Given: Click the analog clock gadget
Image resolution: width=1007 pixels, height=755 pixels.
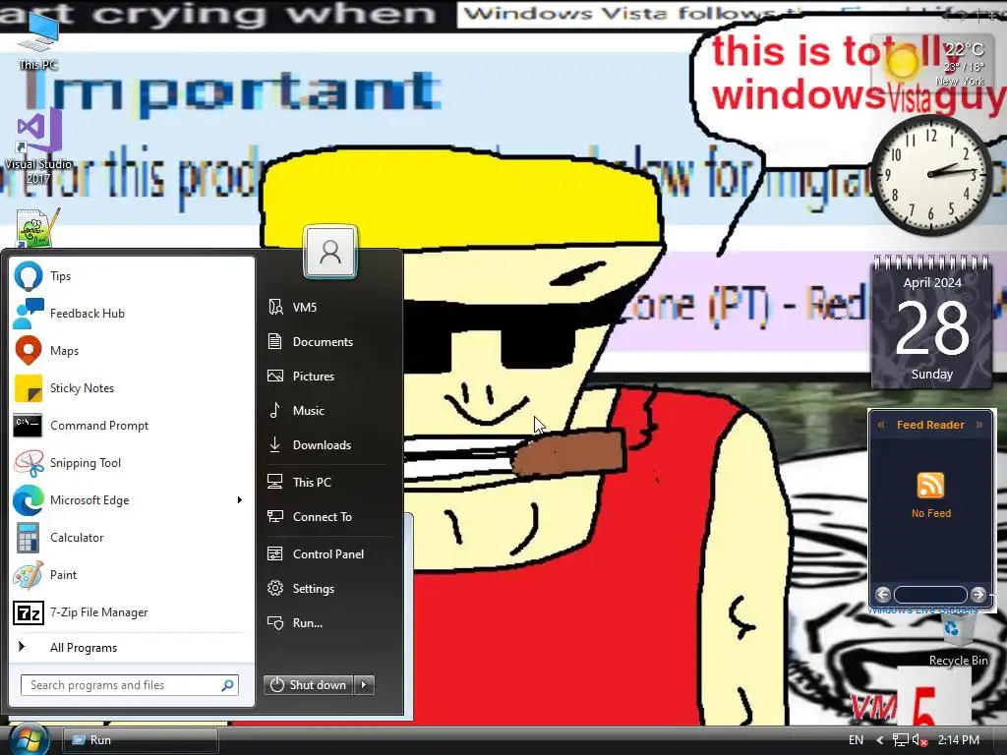Looking at the screenshot, I should point(931,175).
